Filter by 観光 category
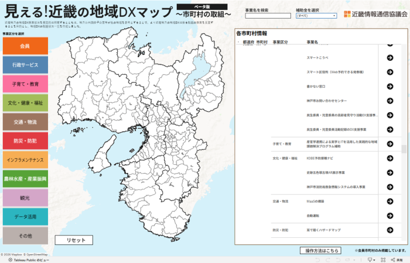The image size is (410, 263). click(25, 198)
